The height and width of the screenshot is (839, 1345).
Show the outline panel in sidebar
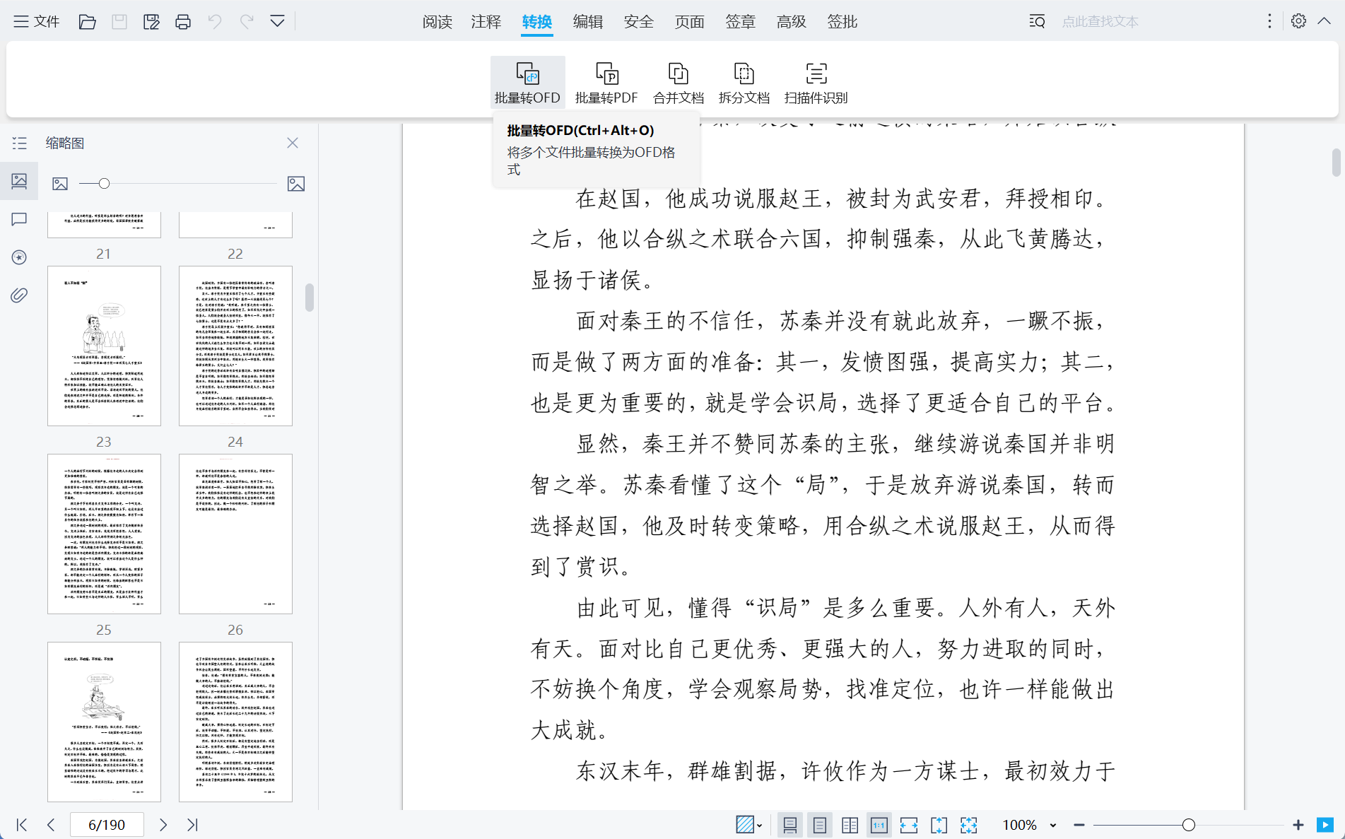pos(20,143)
